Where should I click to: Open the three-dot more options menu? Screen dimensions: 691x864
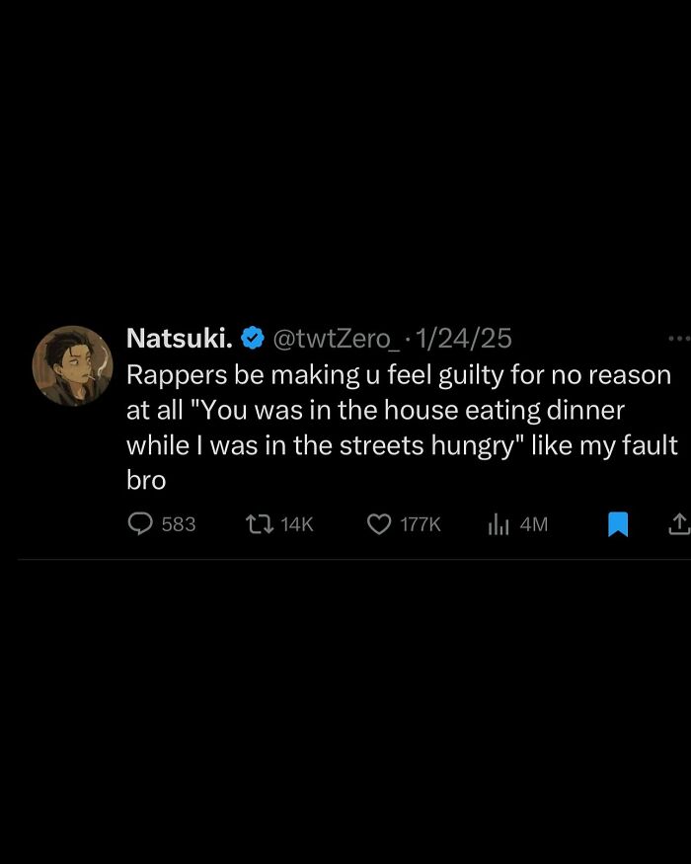(679, 339)
